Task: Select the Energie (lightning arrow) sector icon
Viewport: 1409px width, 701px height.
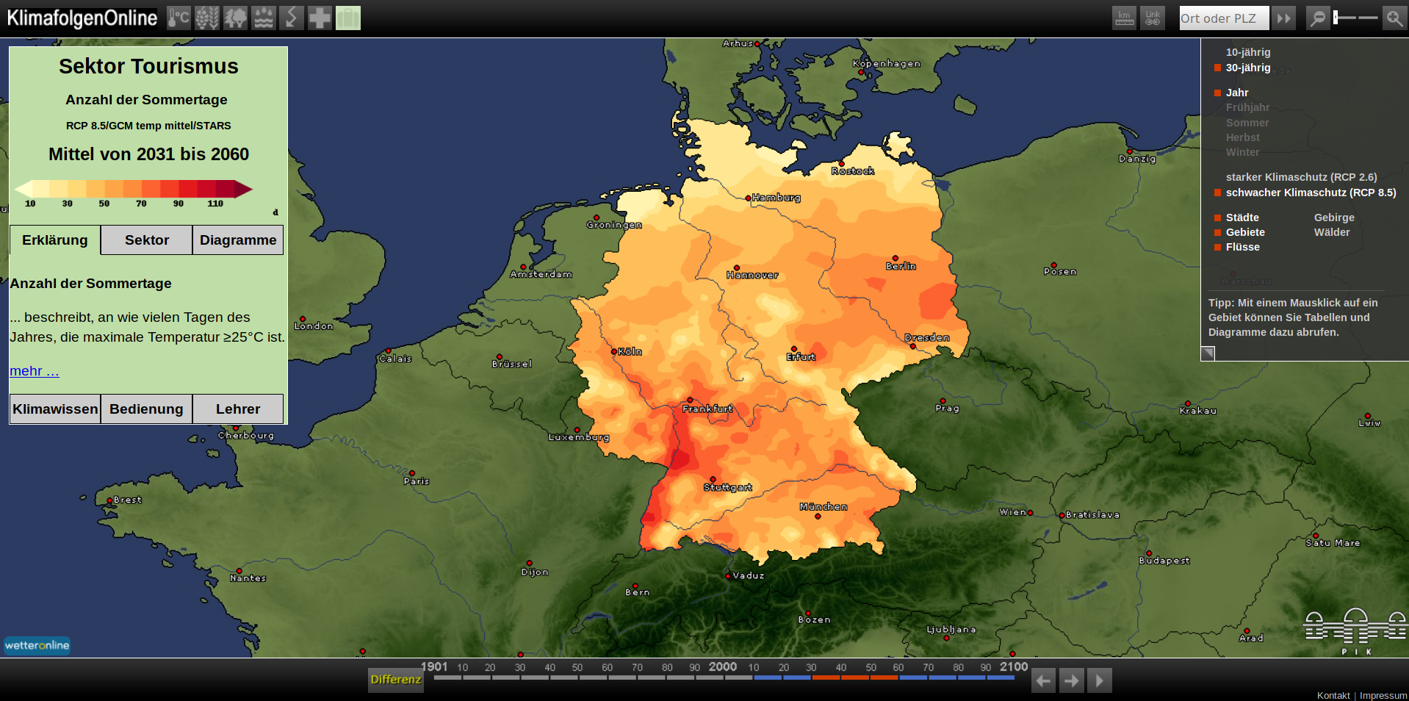Action: click(292, 18)
